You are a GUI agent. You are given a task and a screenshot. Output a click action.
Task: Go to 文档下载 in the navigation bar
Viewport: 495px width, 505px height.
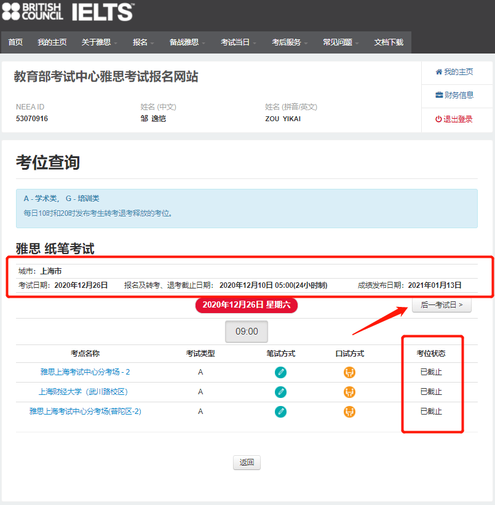click(x=389, y=42)
